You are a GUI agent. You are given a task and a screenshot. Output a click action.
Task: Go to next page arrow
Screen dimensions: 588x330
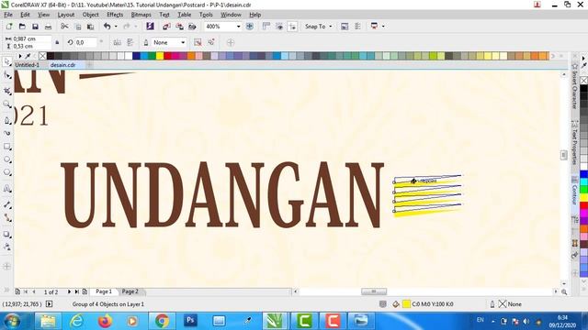coord(69,291)
